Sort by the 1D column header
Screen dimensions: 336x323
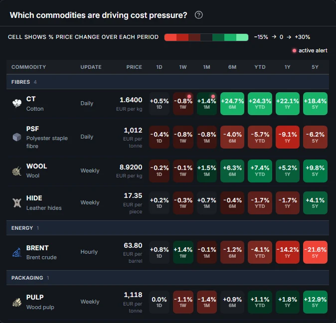coord(159,67)
